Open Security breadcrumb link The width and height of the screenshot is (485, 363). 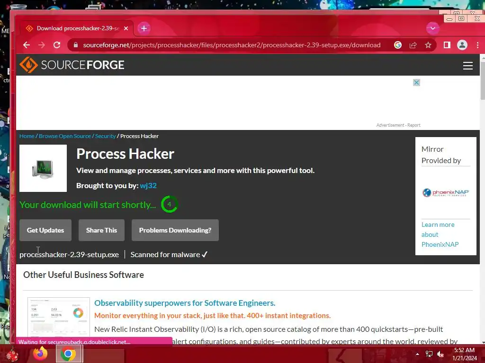[105, 136]
